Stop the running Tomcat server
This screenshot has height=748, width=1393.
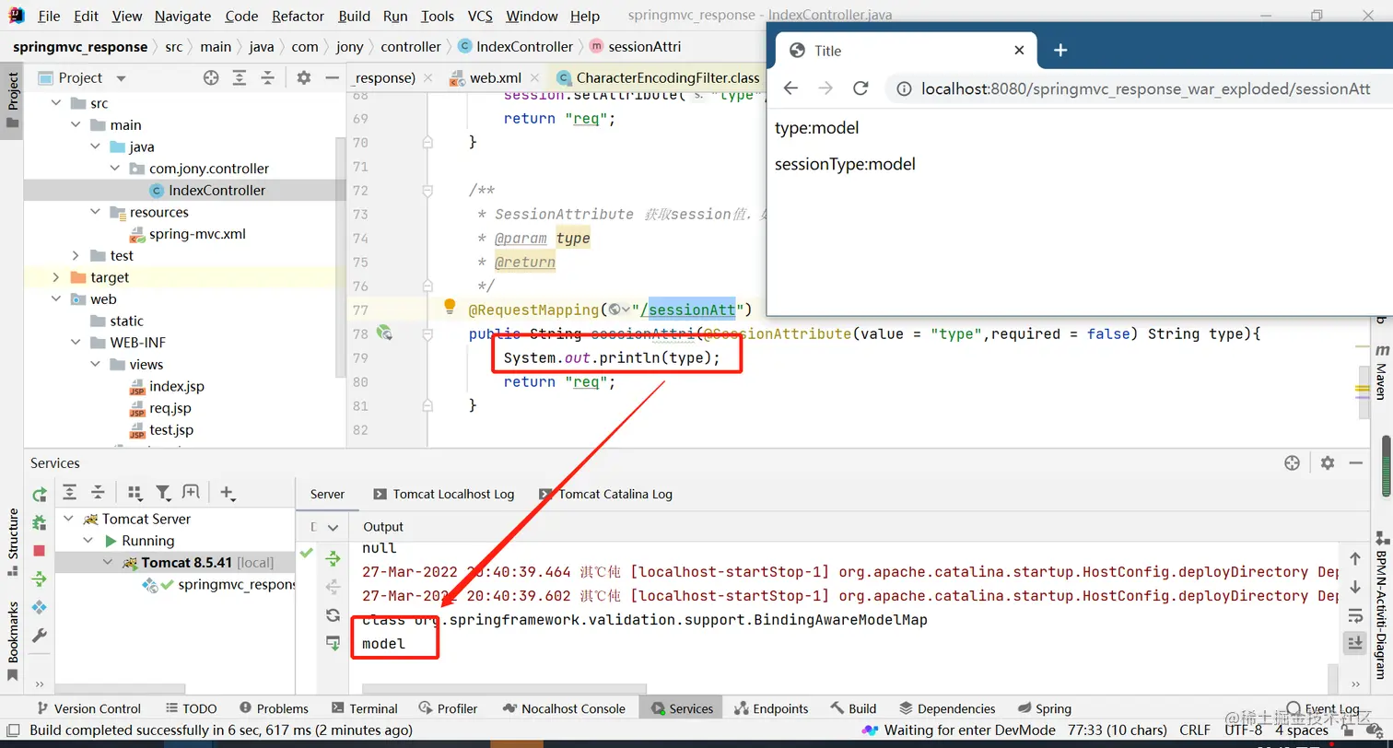point(39,551)
